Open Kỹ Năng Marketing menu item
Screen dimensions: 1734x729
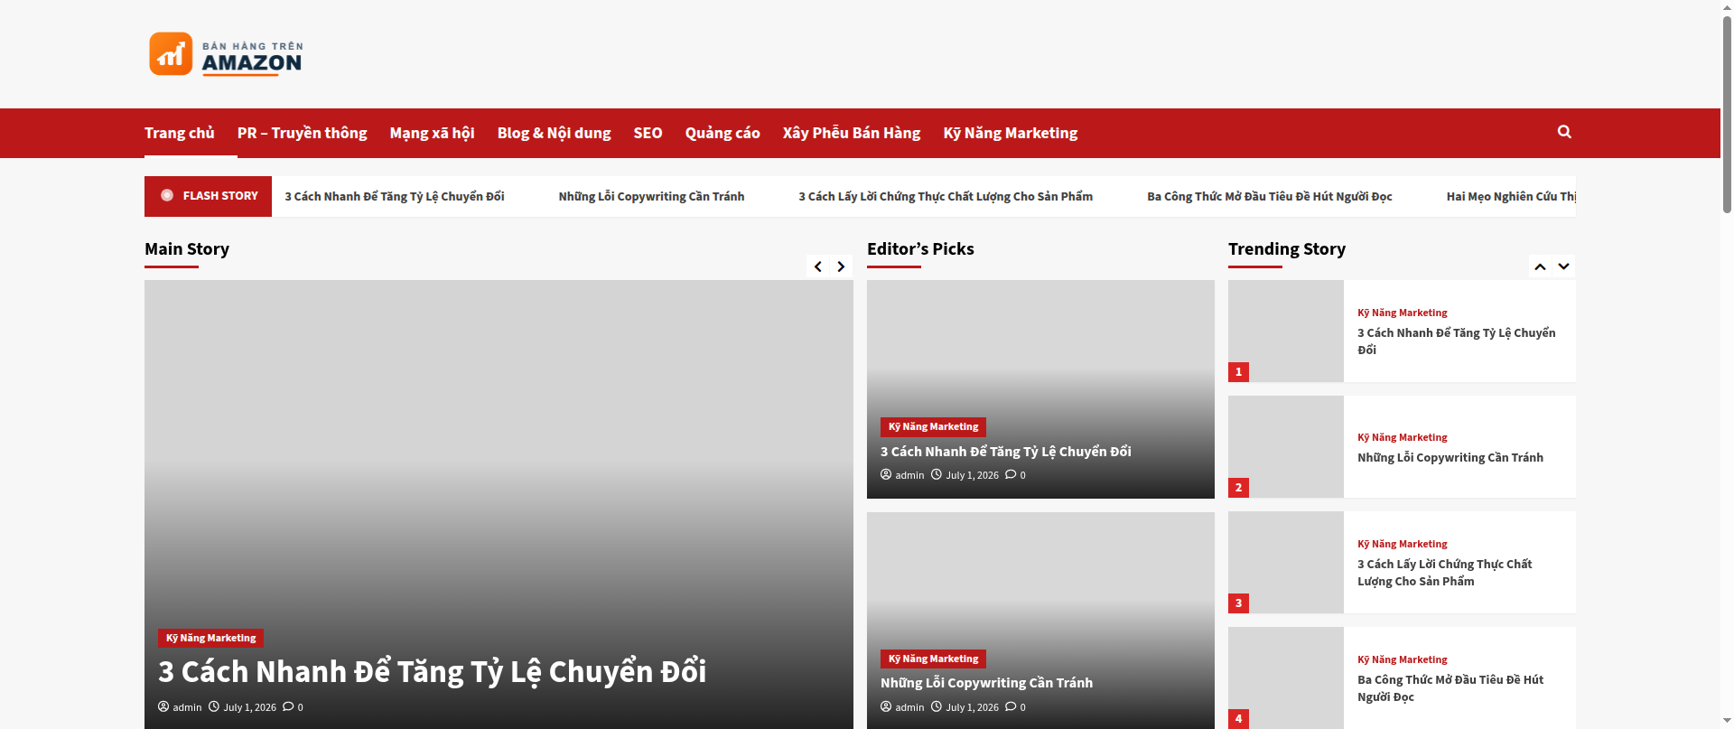coord(1011,133)
